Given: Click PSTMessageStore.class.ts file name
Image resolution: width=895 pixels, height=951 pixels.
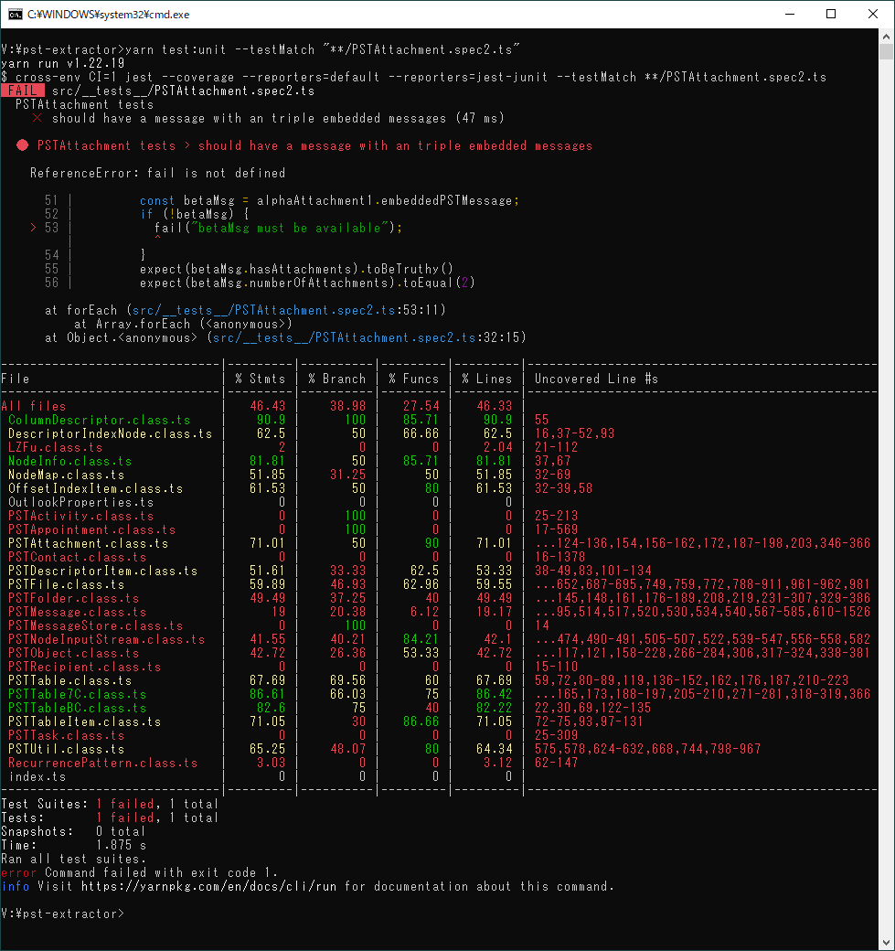Looking at the screenshot, I should coord(95,625).
